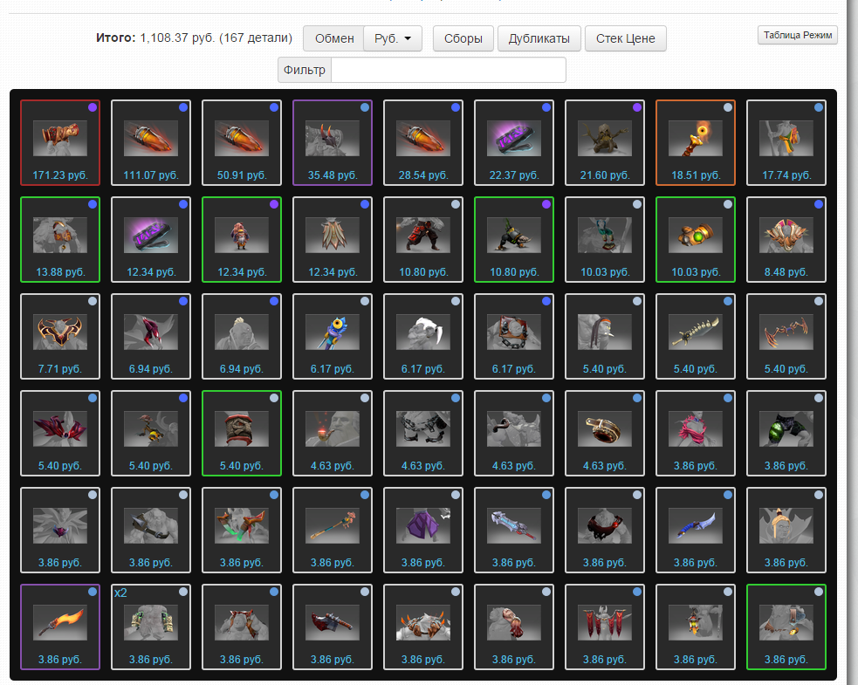This screenshot has width=858, height=685.
Task: Select the 17.74 руб. item
Action: click(786, 142)
